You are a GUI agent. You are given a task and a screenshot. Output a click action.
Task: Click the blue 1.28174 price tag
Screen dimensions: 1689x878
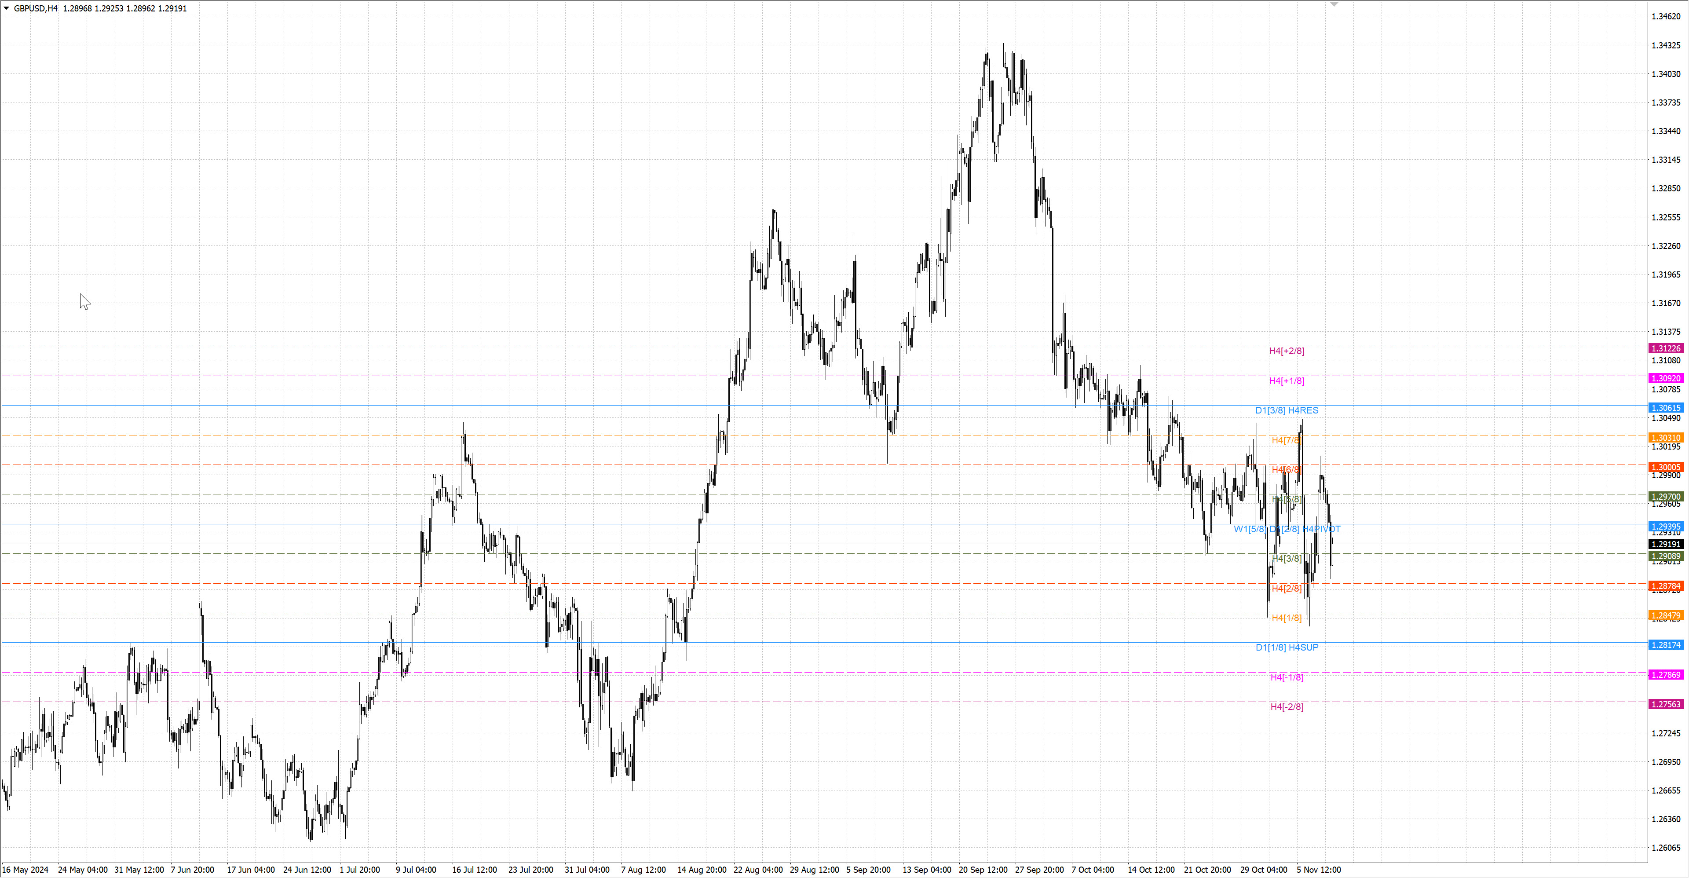tap(1665, 645)
